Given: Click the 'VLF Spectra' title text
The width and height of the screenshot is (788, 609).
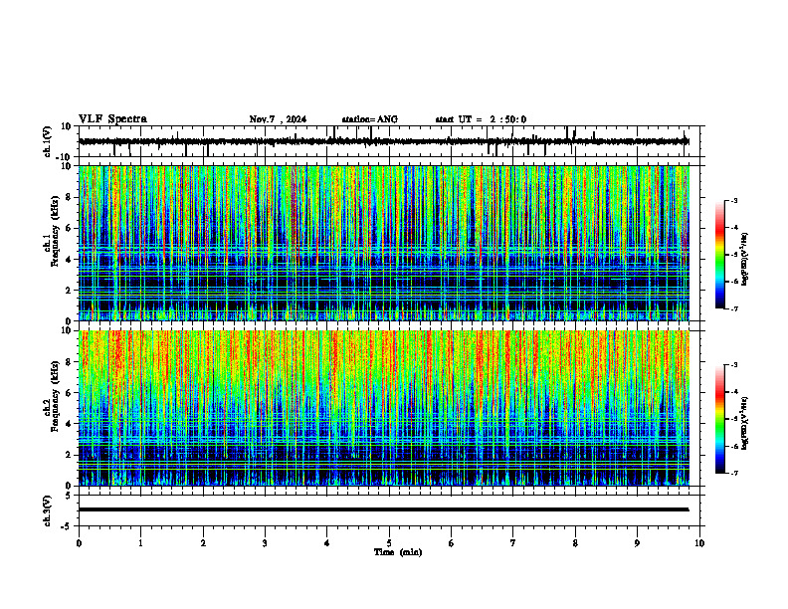Looking at the screenshot, I should point(112,119).
